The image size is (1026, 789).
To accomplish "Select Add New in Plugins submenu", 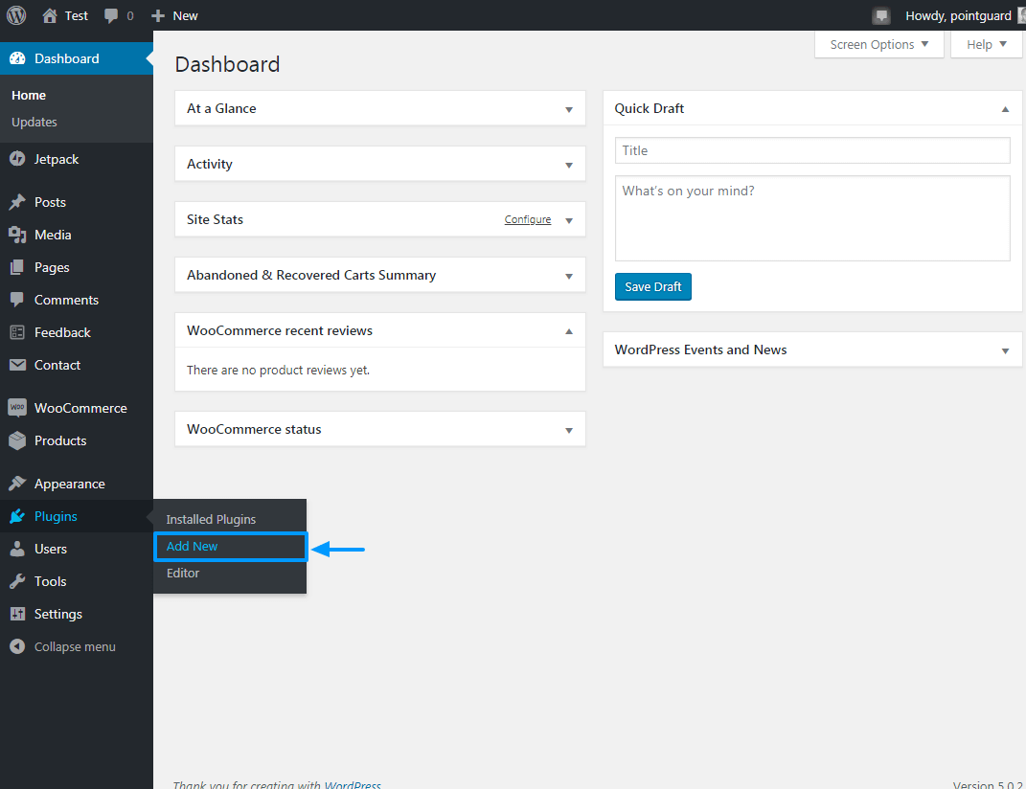I will (x=193, y=546).
